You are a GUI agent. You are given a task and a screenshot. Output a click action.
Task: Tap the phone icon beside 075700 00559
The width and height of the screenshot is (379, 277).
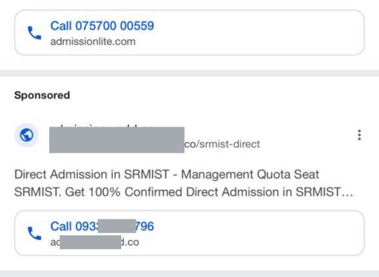(34, 33)
